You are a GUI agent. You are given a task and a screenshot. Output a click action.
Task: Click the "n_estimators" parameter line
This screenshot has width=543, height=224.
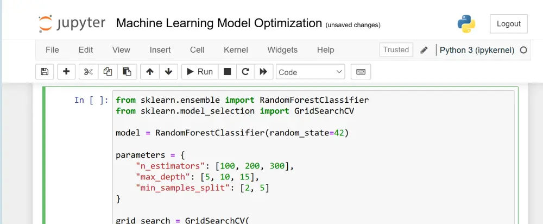coord(214,166)
